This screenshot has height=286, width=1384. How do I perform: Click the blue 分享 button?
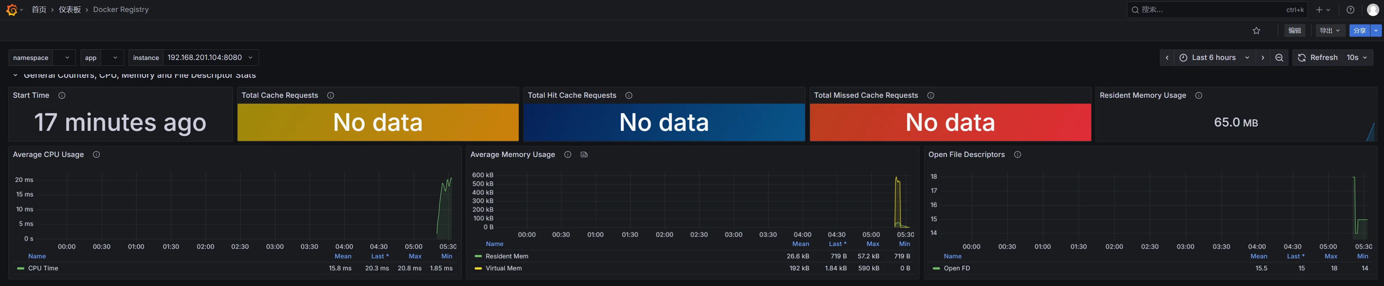[1359, 31]
